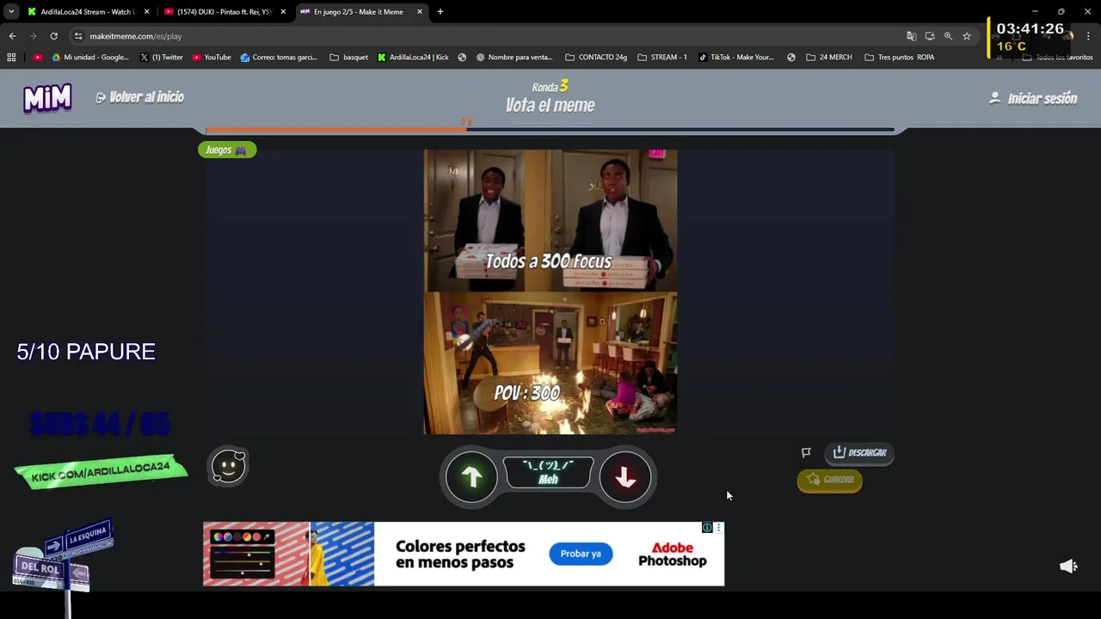
Task: Expand the CONTACTO 24g bookmarks folder
Action: click(x=596, y=58)
